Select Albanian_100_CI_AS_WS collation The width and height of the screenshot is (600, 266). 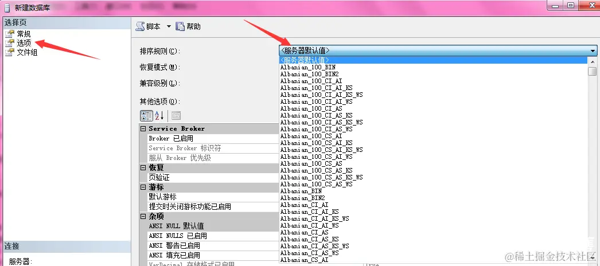pyautogui.click(x=433, y=129)
